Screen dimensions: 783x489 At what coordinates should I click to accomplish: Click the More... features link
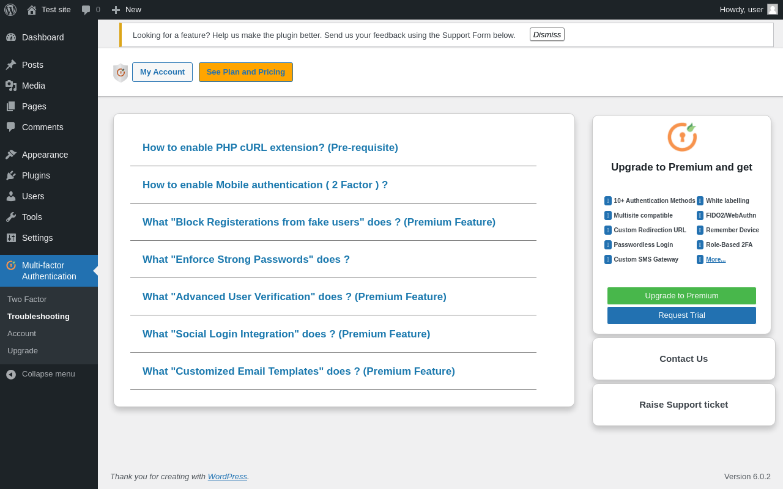pyautogui.click(x=716, y=260)
